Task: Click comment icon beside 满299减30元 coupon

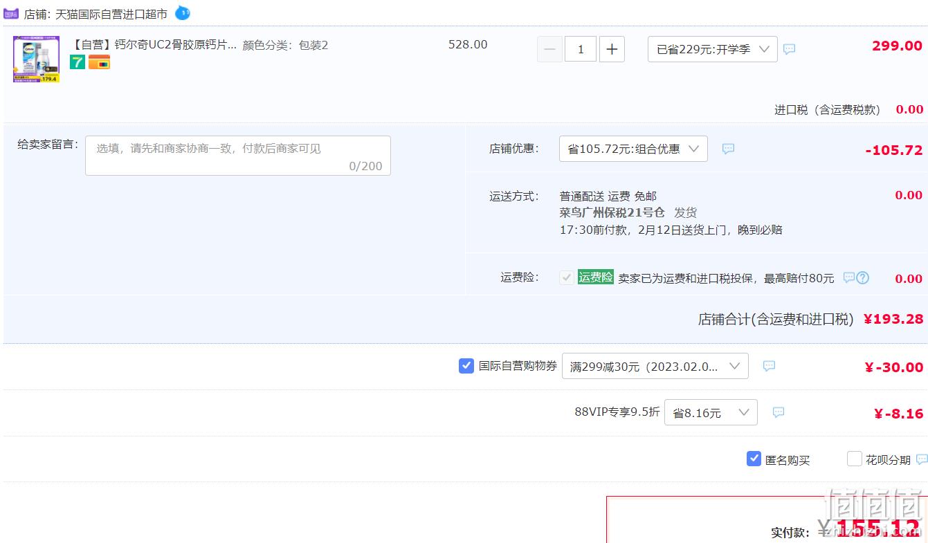Action: [769, 366]
